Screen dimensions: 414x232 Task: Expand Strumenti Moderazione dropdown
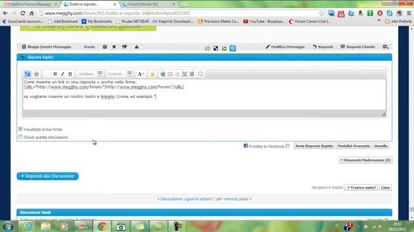point(365,160)
